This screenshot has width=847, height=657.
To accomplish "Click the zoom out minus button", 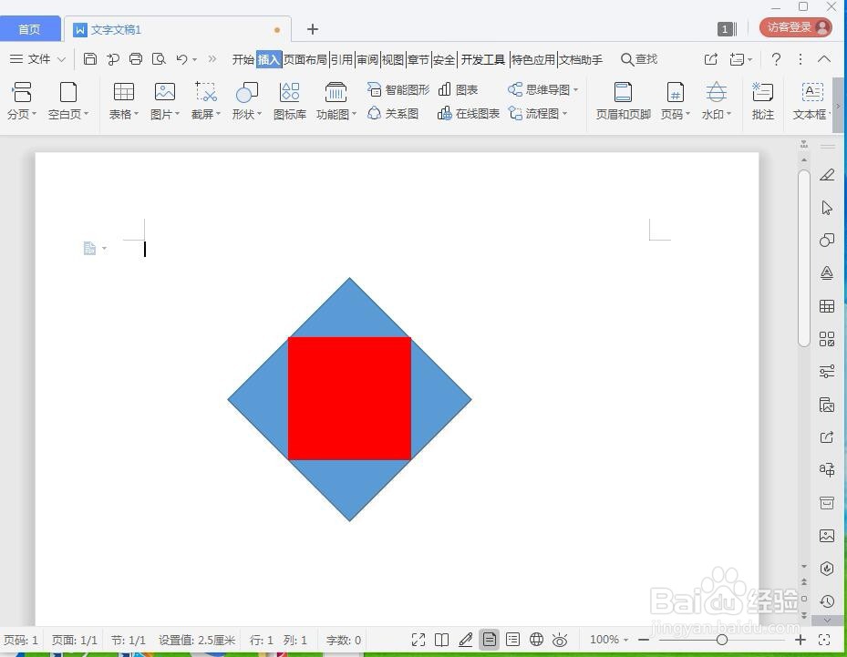I will [644, 640].
